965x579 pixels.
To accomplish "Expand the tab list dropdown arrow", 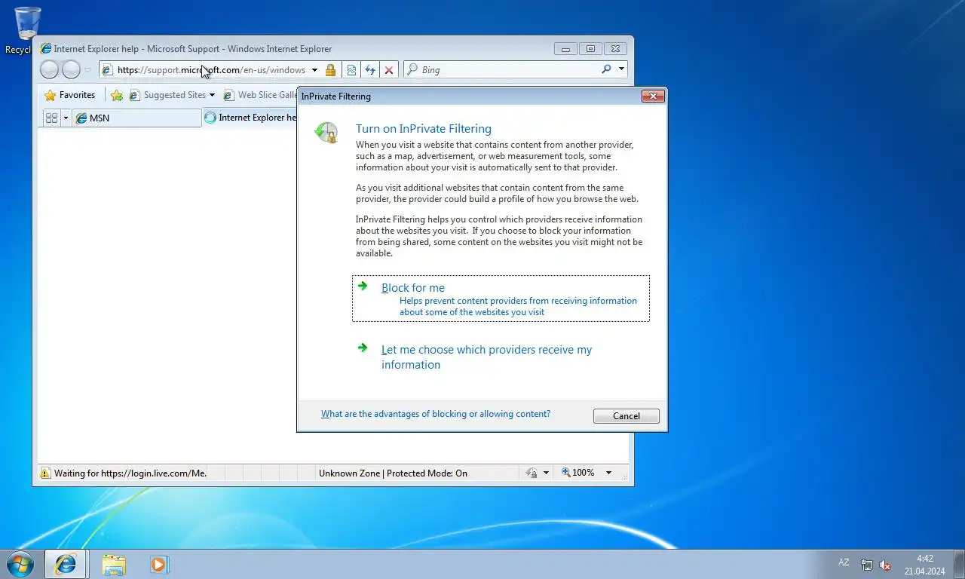I will 66,118.
